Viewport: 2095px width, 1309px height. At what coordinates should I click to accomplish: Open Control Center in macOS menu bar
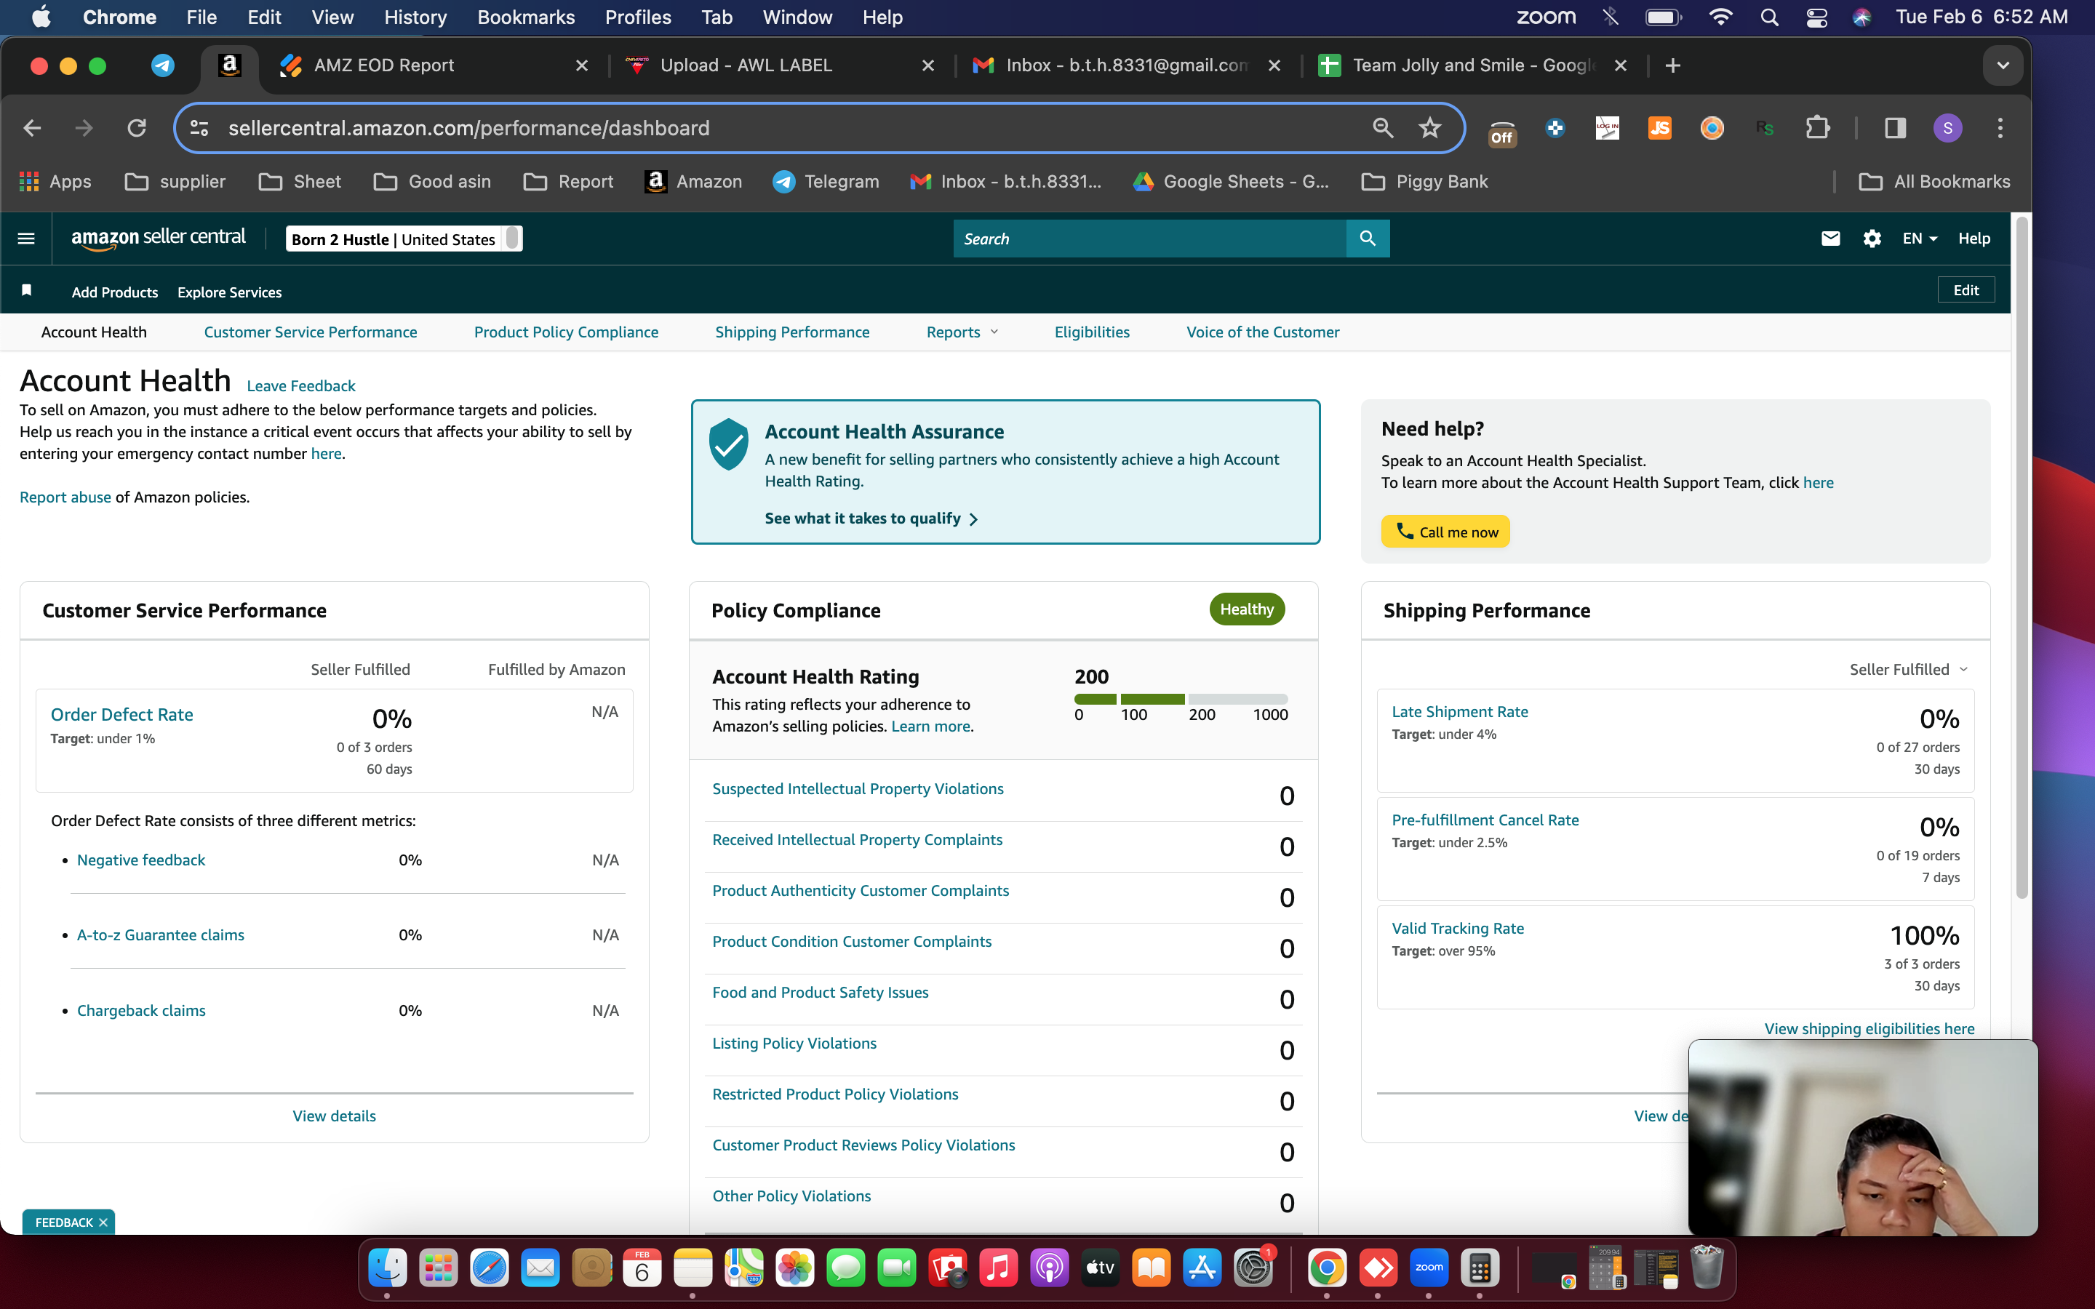tap(1816, 17)
